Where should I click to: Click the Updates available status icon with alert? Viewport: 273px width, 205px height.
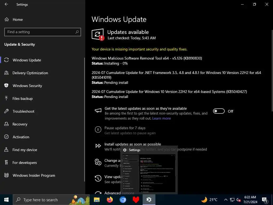(x=98, y=35)
